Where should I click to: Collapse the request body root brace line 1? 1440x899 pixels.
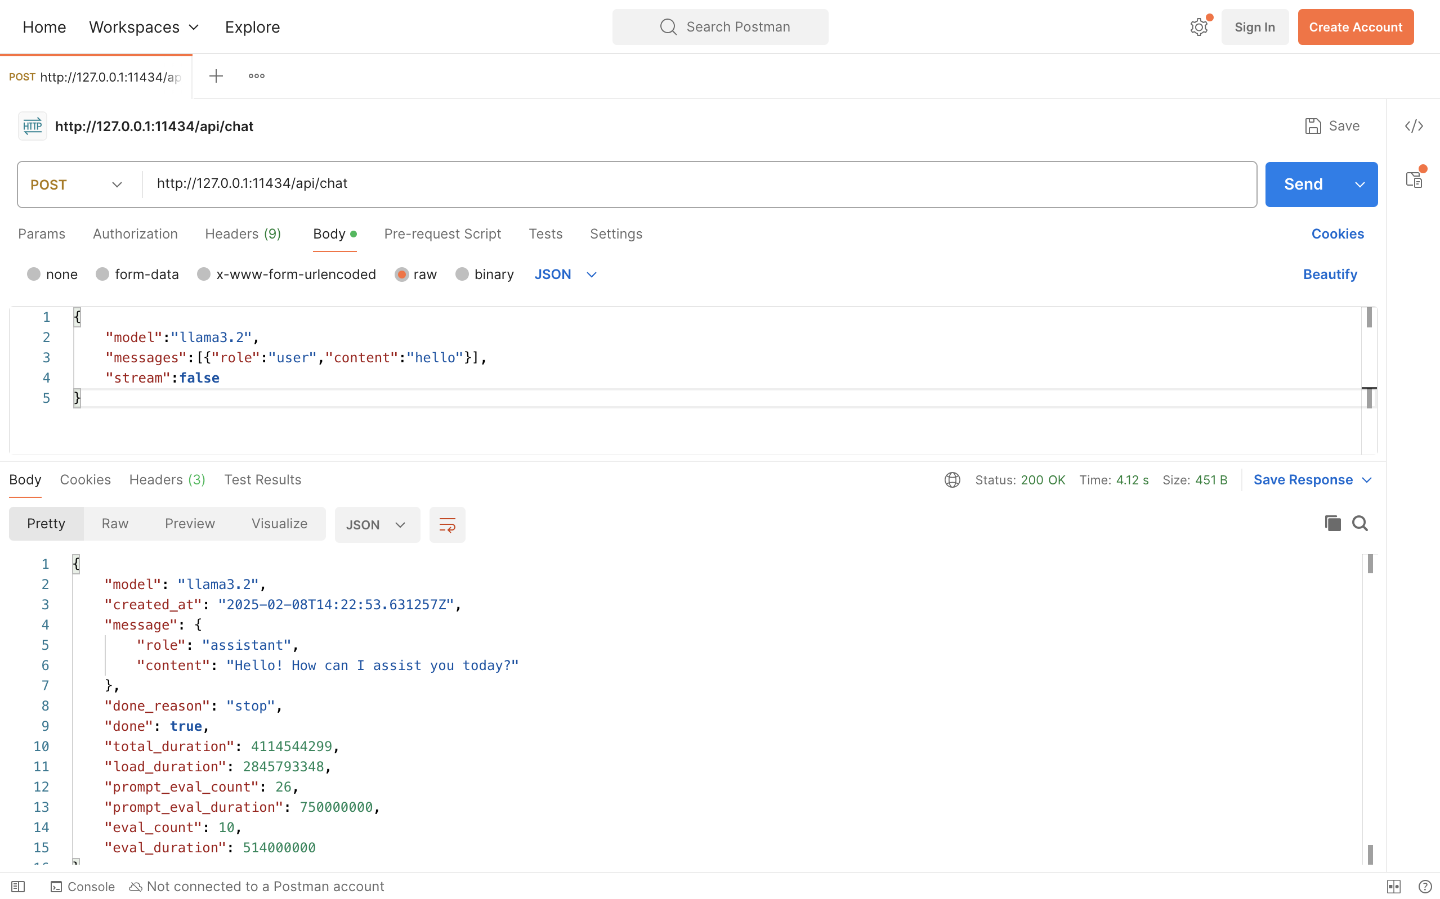pos(77,317)
